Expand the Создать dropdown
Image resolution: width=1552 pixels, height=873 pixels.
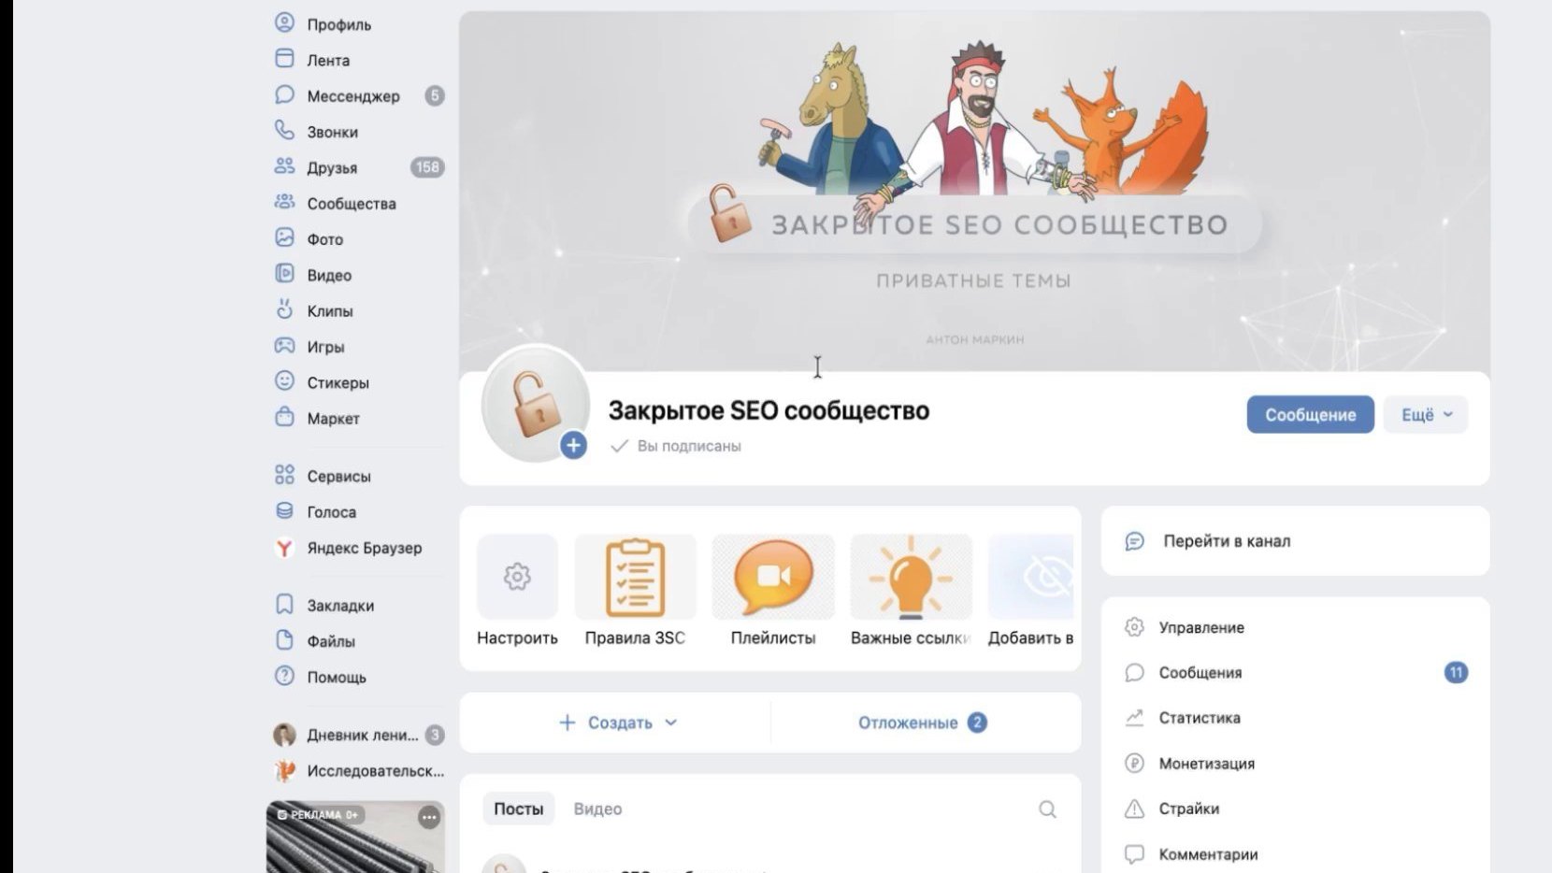point(618,723)
